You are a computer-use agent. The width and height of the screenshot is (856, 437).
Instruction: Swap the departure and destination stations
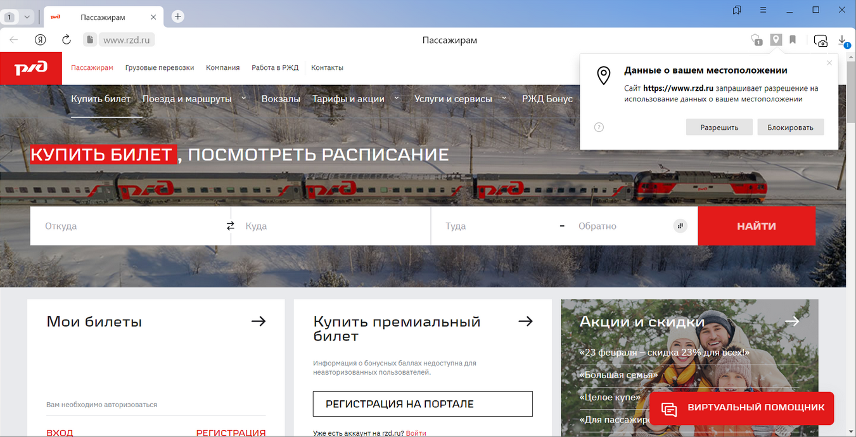231,226
